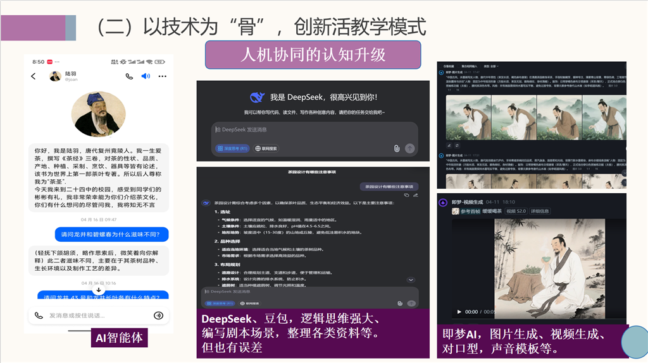Open the third generated tea-picking image
Screen dimensions: 648x363
point(559,118)
